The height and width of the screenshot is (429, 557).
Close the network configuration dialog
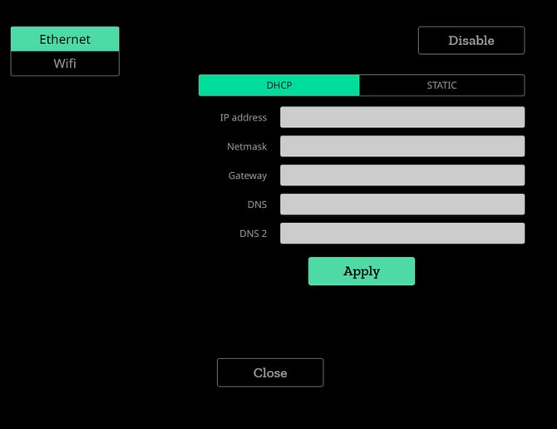point(270,372)
